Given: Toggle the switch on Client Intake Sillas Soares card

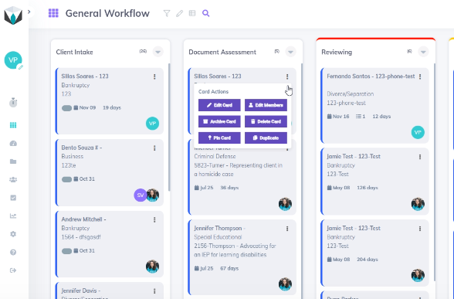Looking at the screenshot, I should pyautogui.click(x=66, y=108).
